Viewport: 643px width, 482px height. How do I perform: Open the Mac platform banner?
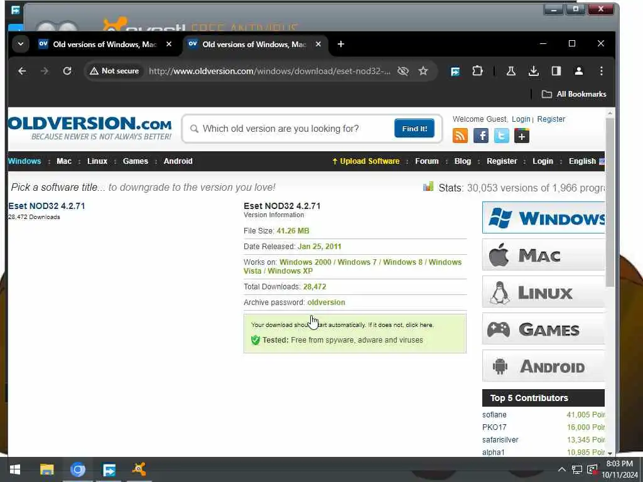(x=543, y=255)
